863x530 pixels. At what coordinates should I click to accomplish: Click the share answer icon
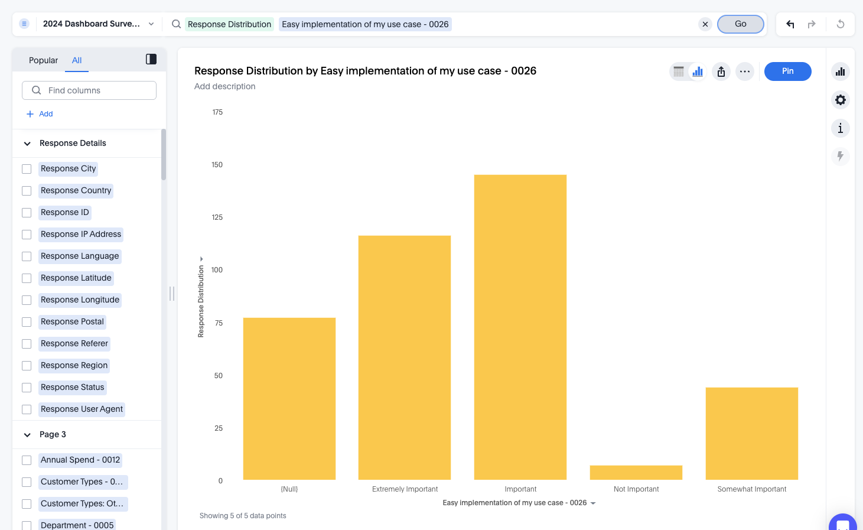pos(721,71)
